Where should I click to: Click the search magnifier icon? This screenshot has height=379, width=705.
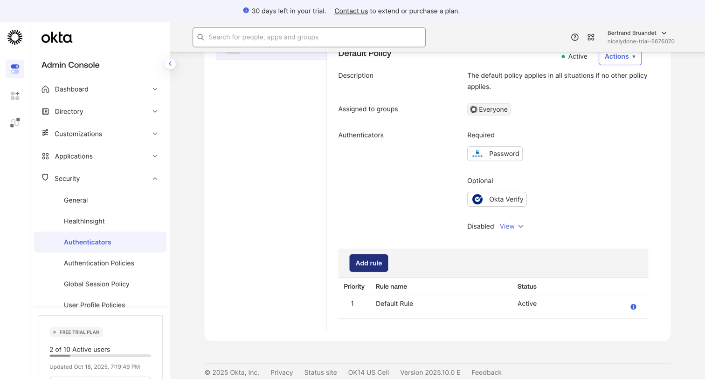(201, 37)
